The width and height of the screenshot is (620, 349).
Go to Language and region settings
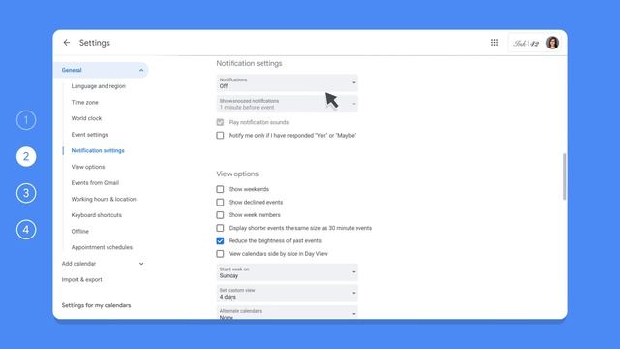tap(99, 86)
